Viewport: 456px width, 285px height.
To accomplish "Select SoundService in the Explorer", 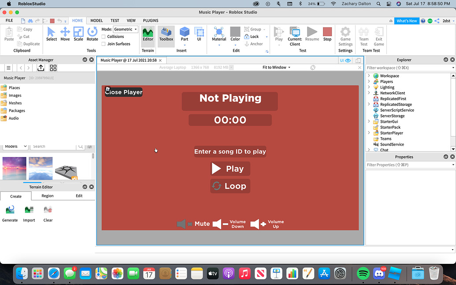I will [x=392, y=144].
